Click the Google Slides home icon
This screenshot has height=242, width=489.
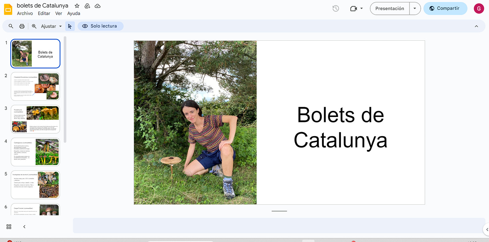click(8, 9)
